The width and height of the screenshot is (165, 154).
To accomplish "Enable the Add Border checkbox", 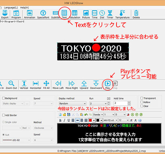I will tap(3, 115).
